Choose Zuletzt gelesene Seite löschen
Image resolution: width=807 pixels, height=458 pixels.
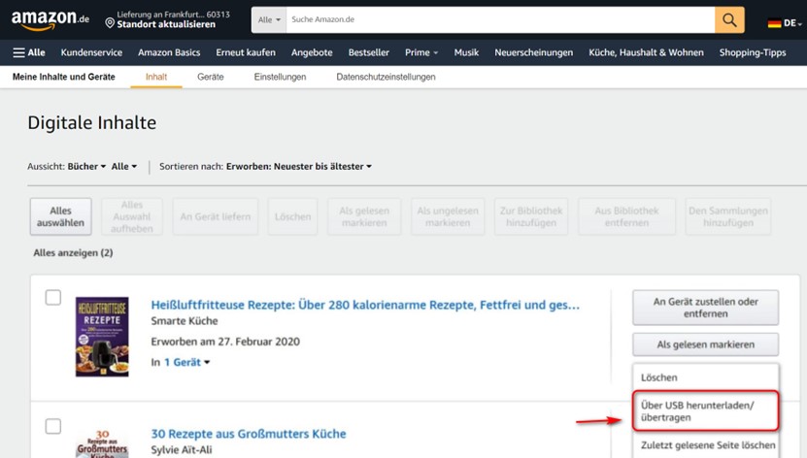coord(708,445)
